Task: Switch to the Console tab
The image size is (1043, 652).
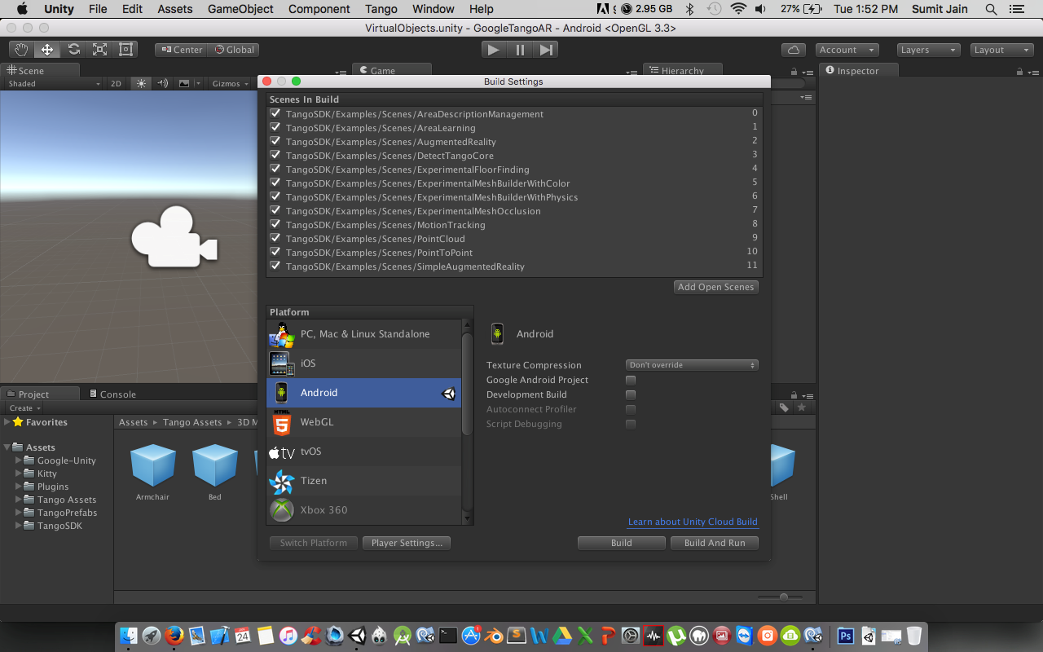Action: [x=112, y=394]
